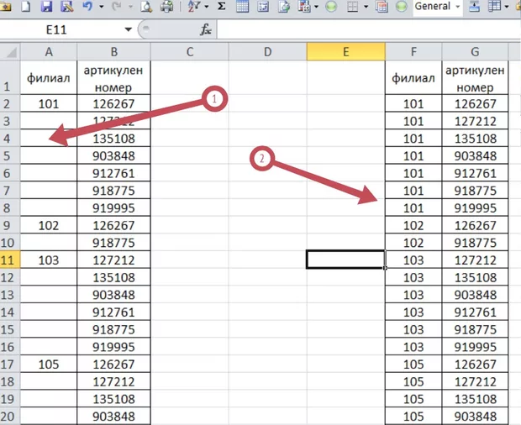Viewport: 521px width, 425px height.
Task: Select column E header
Action: tap(345, 52)
